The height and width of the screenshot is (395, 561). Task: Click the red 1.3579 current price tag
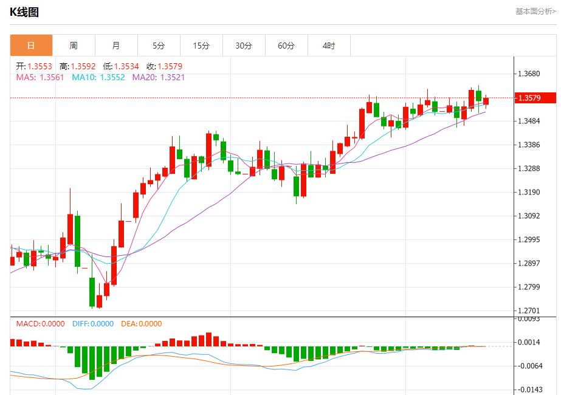click(x=535, y=98)
